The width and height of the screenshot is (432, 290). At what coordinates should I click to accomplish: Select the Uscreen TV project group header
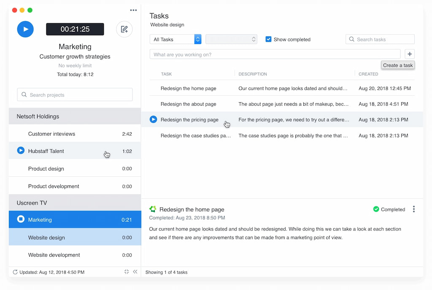pyautogui.click(x=75, y=202)
